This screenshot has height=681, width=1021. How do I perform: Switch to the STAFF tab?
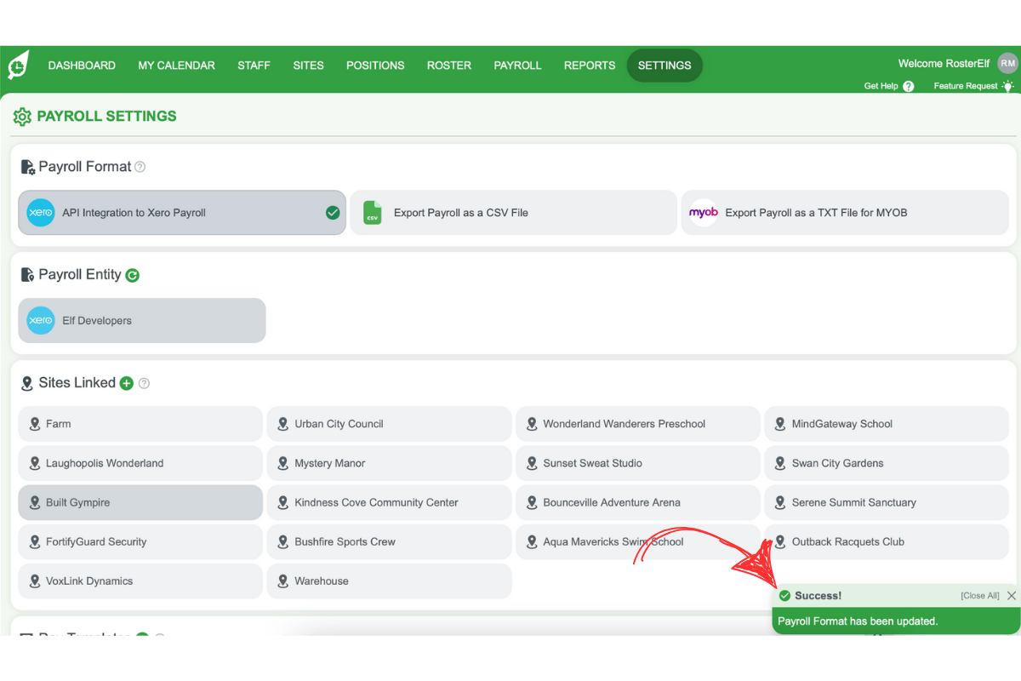[254, 66]
